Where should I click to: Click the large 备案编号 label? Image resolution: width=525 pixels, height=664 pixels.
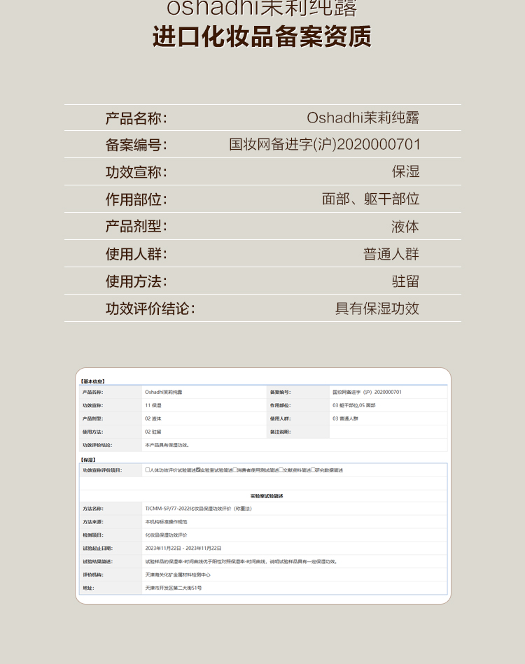click(x=136, y=145)
